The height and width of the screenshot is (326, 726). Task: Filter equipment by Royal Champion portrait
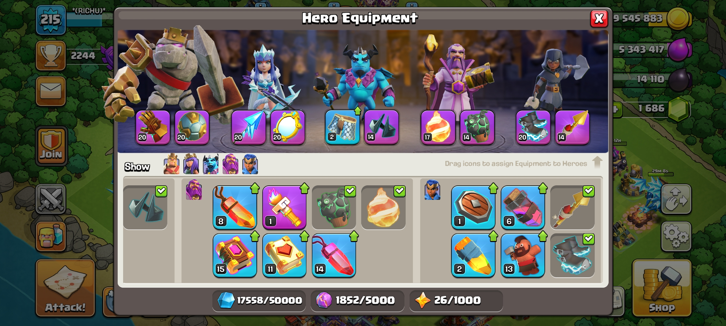point(250,164)
